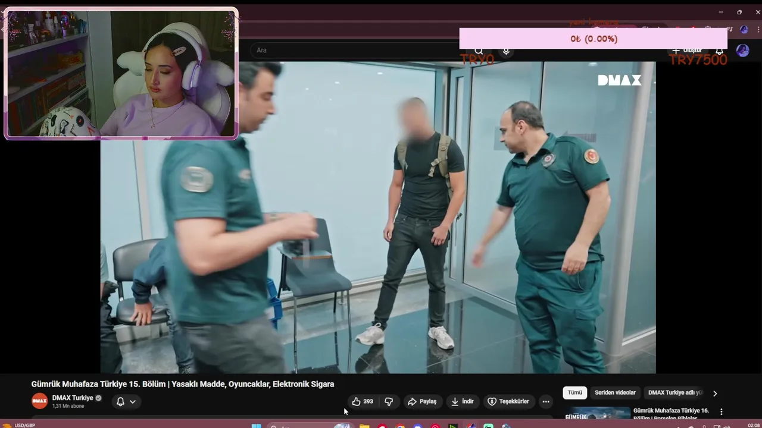This screenshot has width=762, height=428.
Task: Open the USD/GBP taskbar widget
Action: tap(19, 425)
